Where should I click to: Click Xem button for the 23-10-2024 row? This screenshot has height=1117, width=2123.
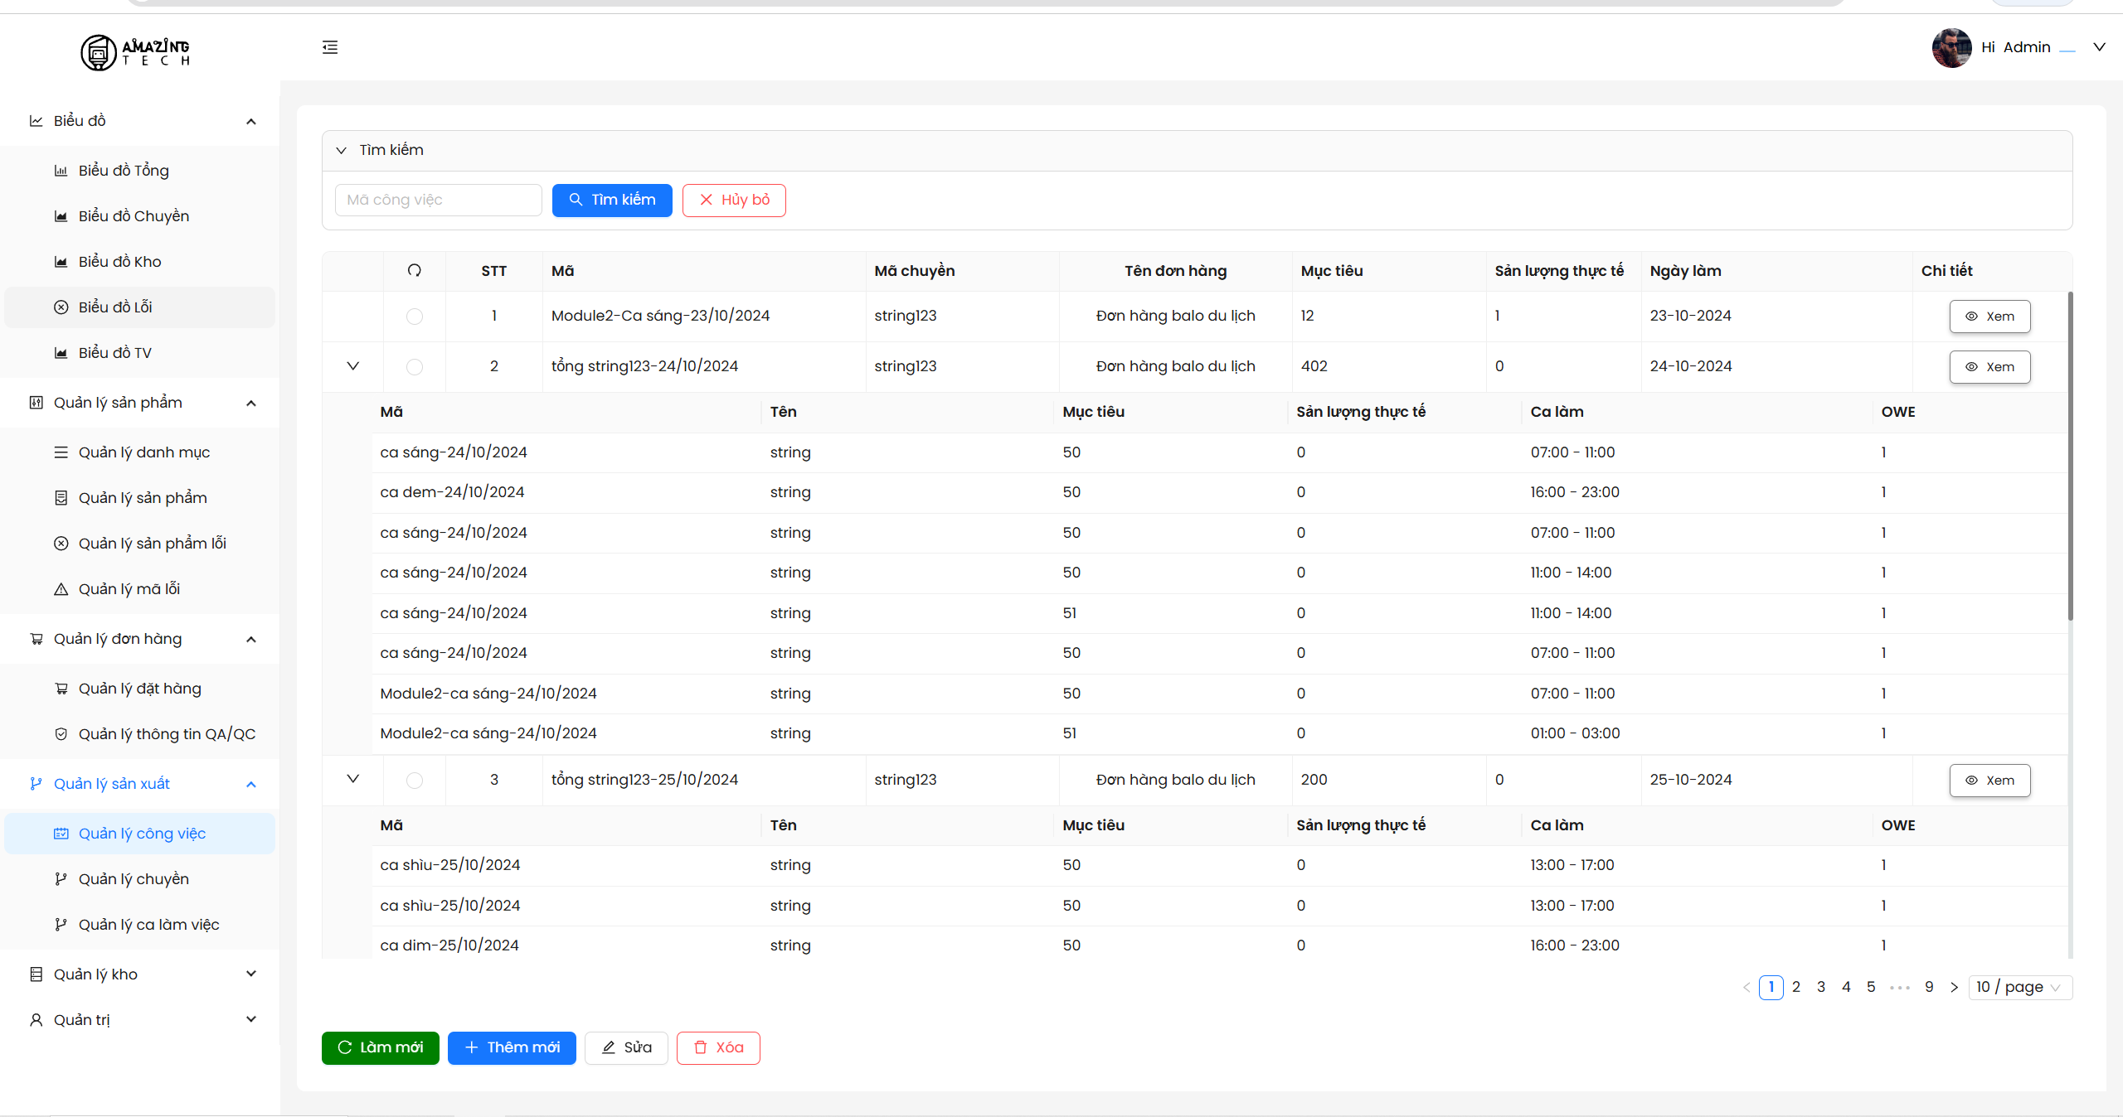coord(1989,317)
